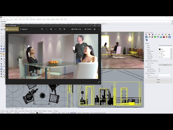Image resolution: width=173 pixels, height=130 pixels.
Task: Open the Layer dropdown in Properties
Action: click(171, 49)
